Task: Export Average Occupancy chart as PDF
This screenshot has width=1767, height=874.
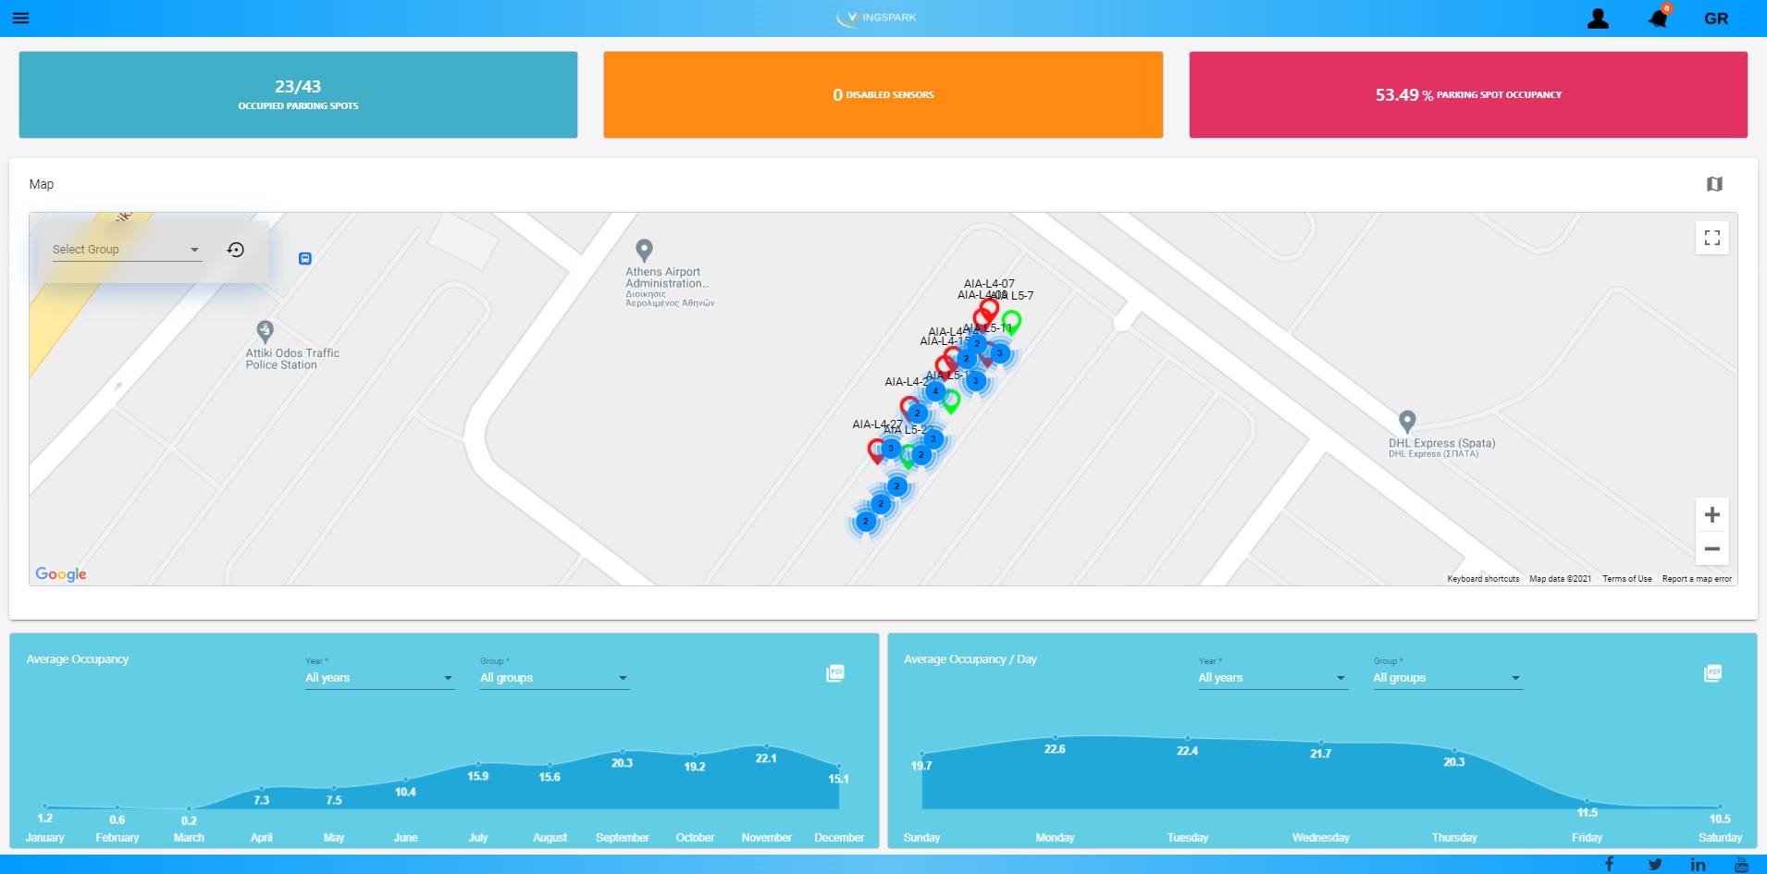Action: pyautogui.click(x=834, y=672)
